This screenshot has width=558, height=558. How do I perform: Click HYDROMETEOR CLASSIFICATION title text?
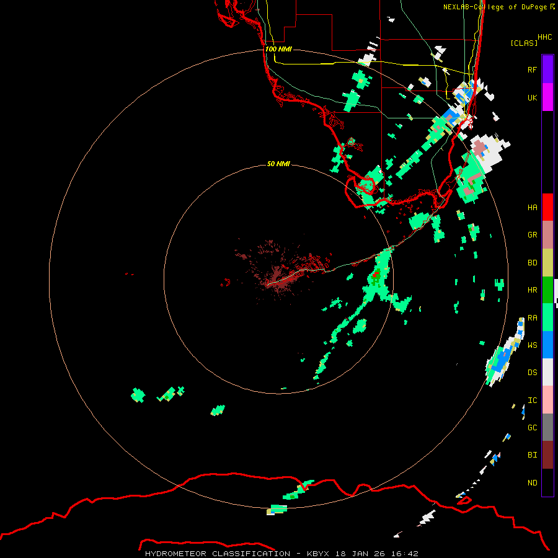[x=218, y=554]
